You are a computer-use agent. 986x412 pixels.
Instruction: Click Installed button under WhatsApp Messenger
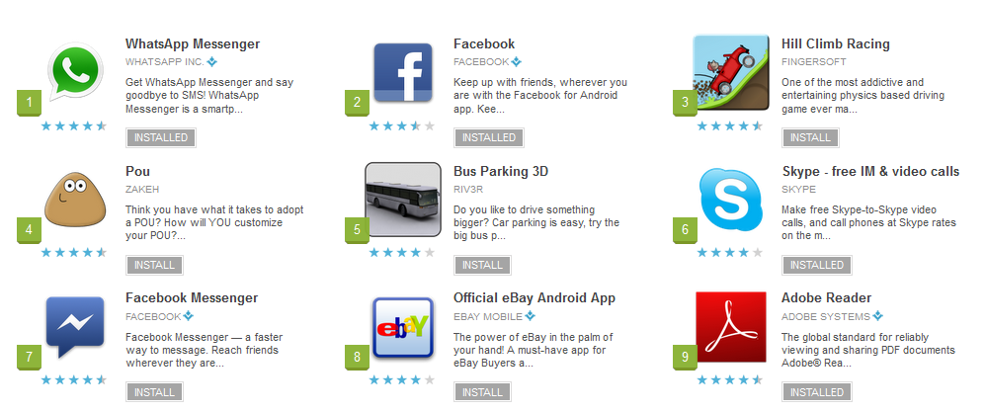pos(161,137)
